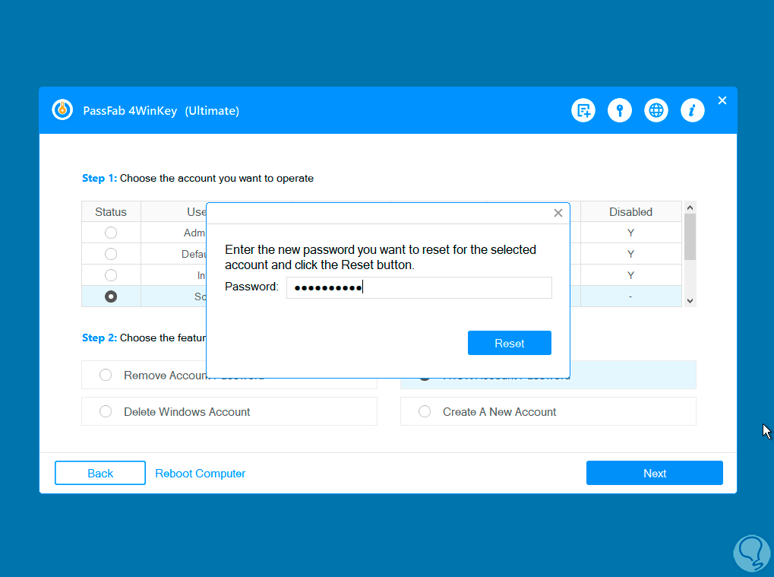Click the account list scrollbar thumb
This screenshot has height=577, width=774.
point(690,236)
